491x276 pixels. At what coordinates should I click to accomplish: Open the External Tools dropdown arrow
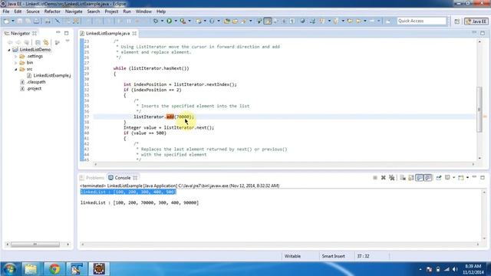[189, 21]
